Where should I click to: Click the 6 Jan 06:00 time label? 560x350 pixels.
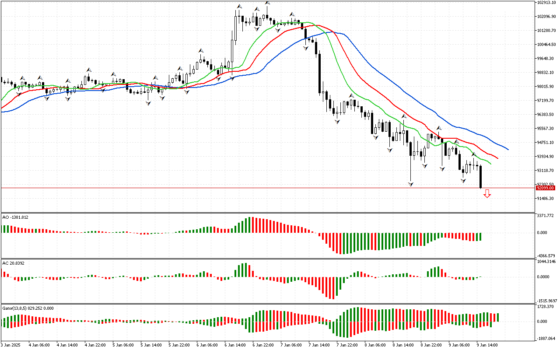[x=207, y=345]
